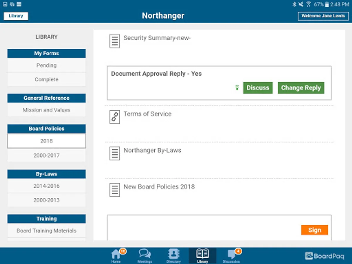Click the By-Laws section header
Image resolution: width=352 pixels, height=264 pixels.
pyautogui.click(x=47, y=174)
